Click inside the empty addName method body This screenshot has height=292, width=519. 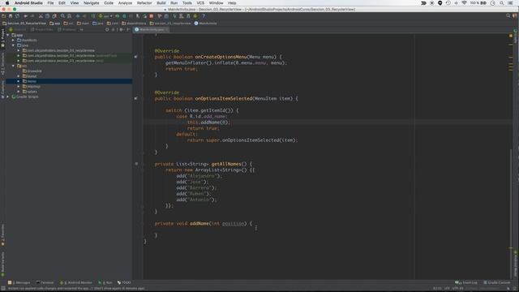click(x=205, y=229)
